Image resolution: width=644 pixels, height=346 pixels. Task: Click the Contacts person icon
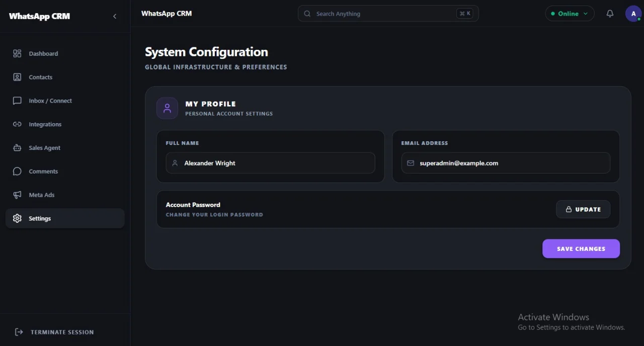17,77
